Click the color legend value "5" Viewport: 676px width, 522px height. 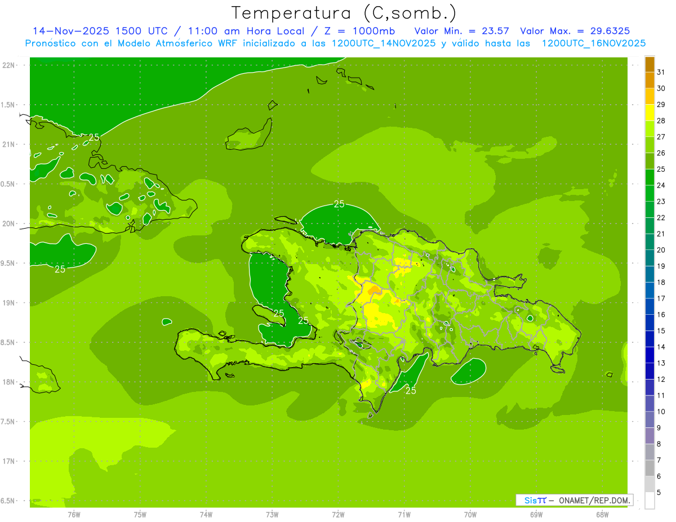tap(659, 492)
